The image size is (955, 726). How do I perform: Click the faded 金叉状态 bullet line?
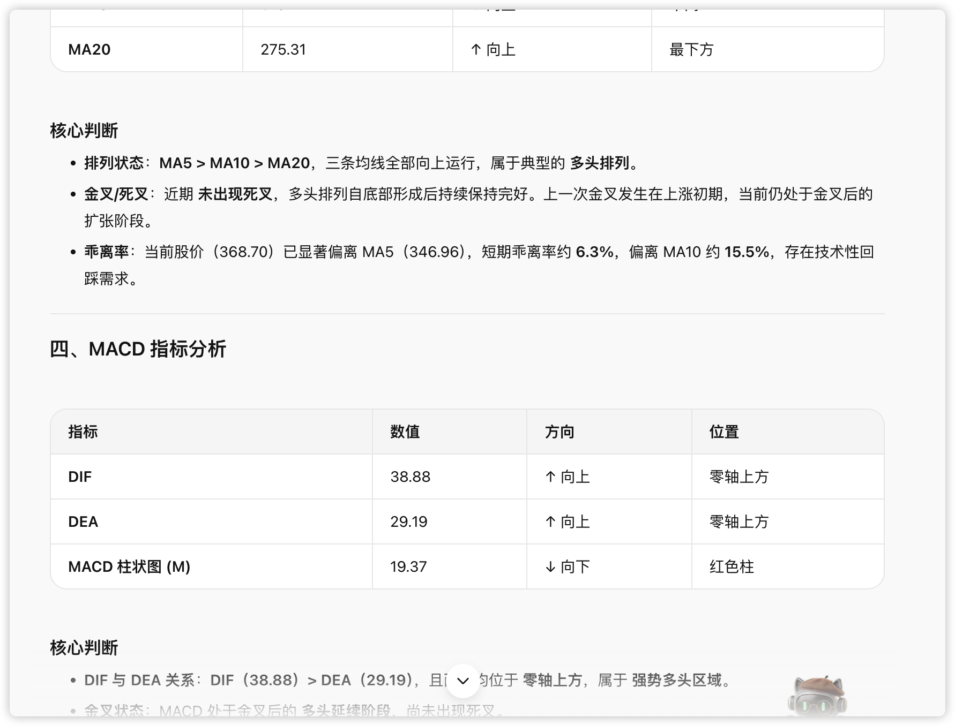point(295,710)
